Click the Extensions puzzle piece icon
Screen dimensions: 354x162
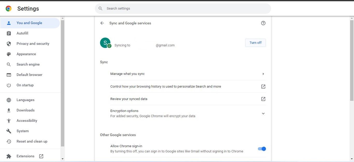(x=9, y=156)
